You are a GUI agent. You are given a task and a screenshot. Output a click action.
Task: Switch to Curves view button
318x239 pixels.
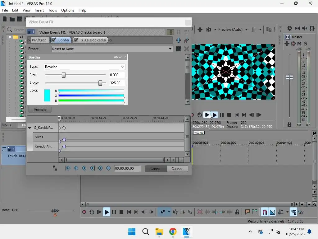pos(177,169)
